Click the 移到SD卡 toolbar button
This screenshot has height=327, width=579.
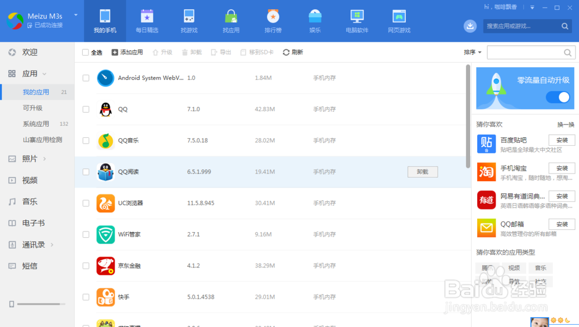(x=257, y=53)
